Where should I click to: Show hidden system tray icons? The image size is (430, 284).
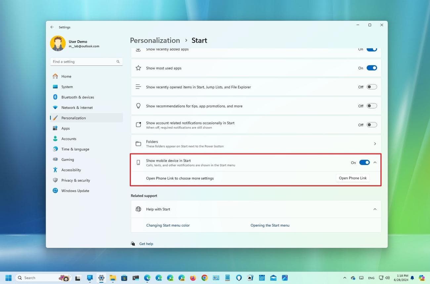click(345, 278)
